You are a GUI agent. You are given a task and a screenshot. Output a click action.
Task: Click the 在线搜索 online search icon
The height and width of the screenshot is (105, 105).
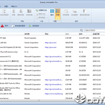75,11
